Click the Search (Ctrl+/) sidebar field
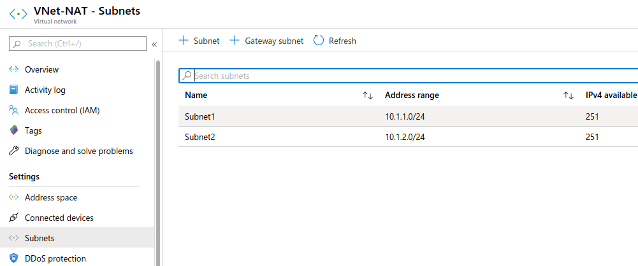 pos(78,43)
